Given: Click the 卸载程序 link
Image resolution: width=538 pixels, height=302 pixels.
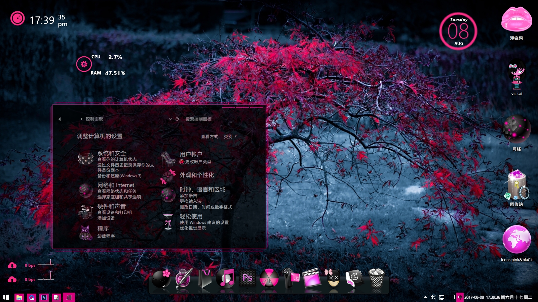Looking at the screenshot, I should (x=106, y=236).
